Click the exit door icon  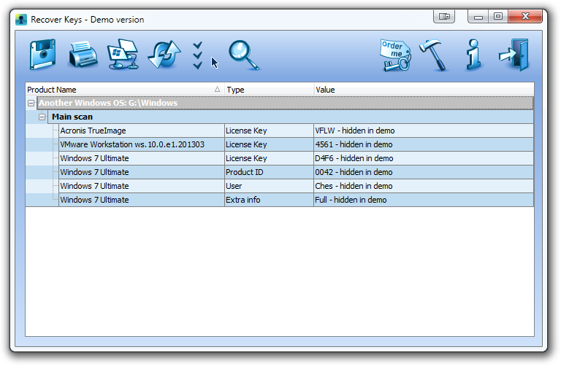click(x=514, y=55)
